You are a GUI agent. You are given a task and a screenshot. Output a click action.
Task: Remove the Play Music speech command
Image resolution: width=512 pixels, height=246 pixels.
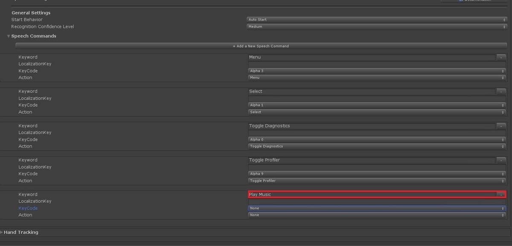pyautogui.click(x=501, y=195)
